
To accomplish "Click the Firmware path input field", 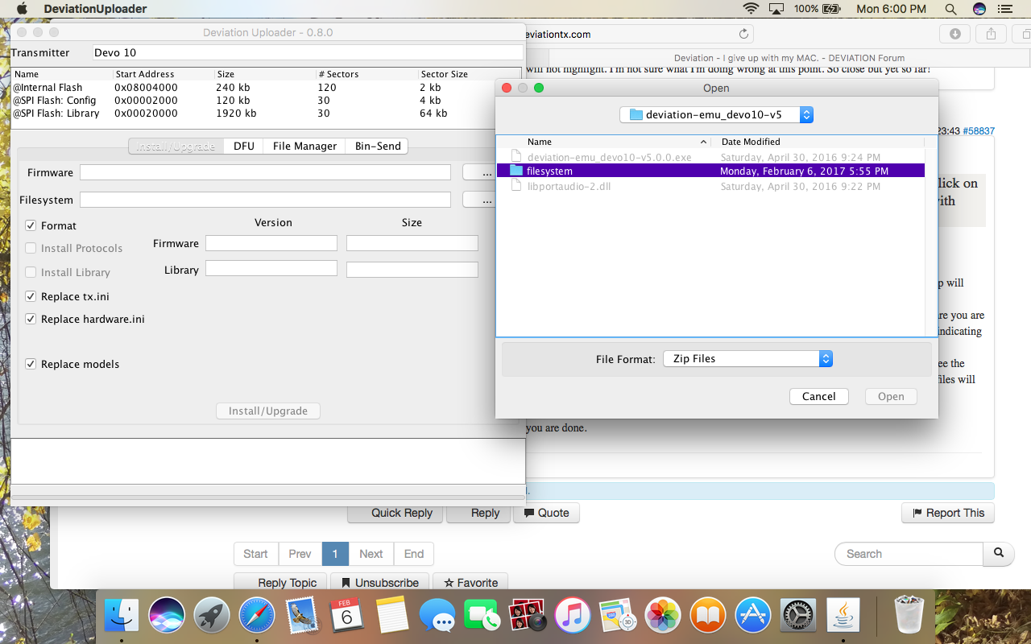I will tap(265, 172).
